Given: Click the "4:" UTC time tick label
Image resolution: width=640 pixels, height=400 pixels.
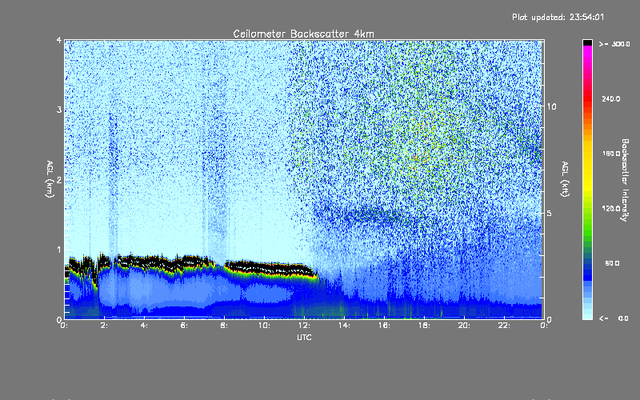Looking at the screenshot, I should [x=145, y=326].
